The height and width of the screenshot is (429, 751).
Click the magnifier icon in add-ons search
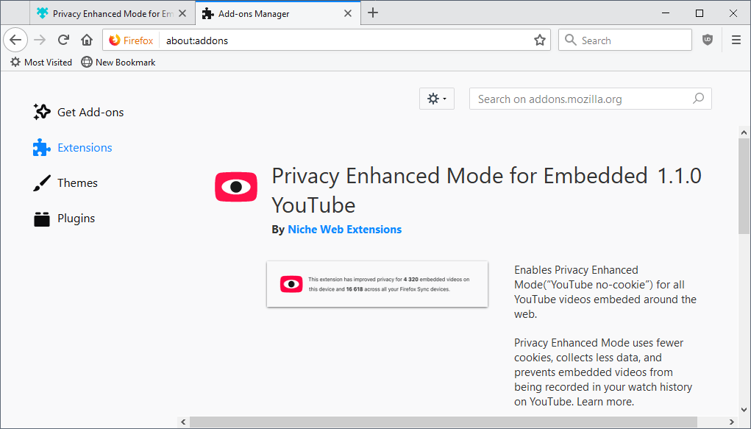(x=698, y=99)
